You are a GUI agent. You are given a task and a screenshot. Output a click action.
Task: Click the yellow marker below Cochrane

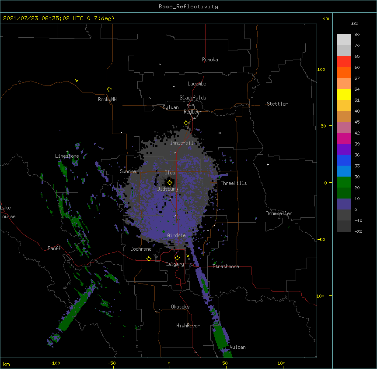(x=149, y=259)
